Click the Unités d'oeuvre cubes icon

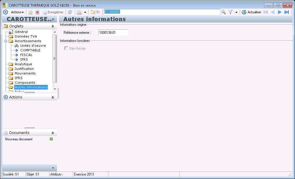click(16, 46)
